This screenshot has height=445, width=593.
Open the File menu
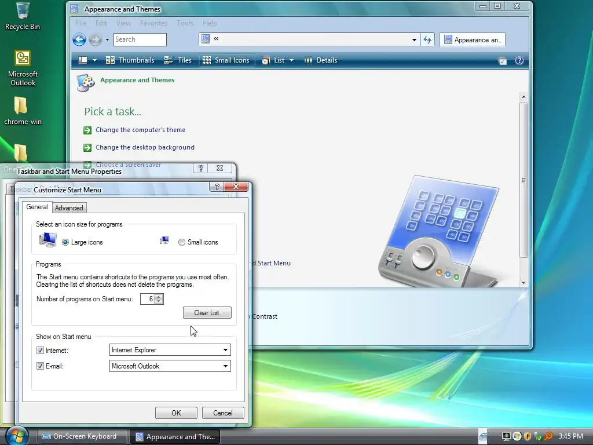[x=81, y=23]
